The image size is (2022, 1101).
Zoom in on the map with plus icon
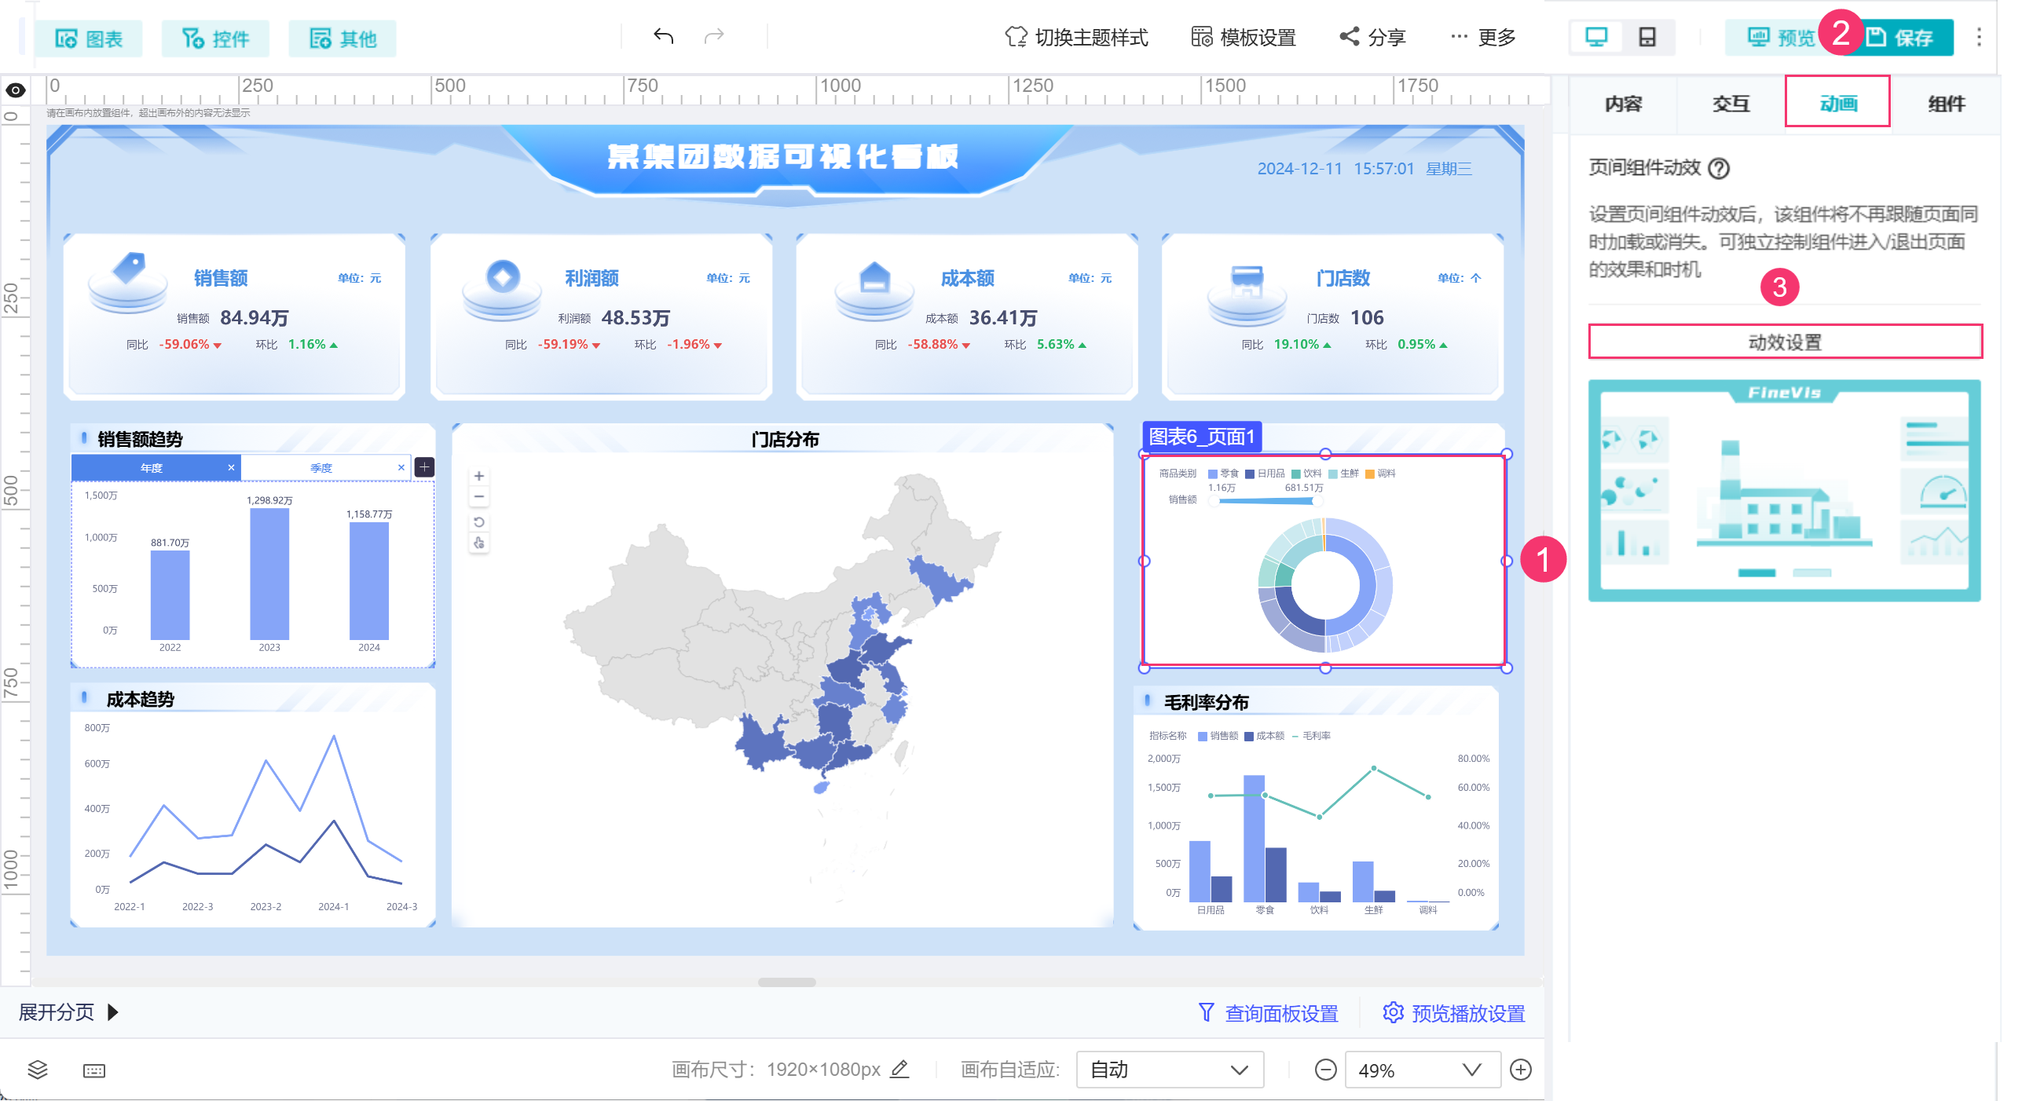(x=479, y=476)
